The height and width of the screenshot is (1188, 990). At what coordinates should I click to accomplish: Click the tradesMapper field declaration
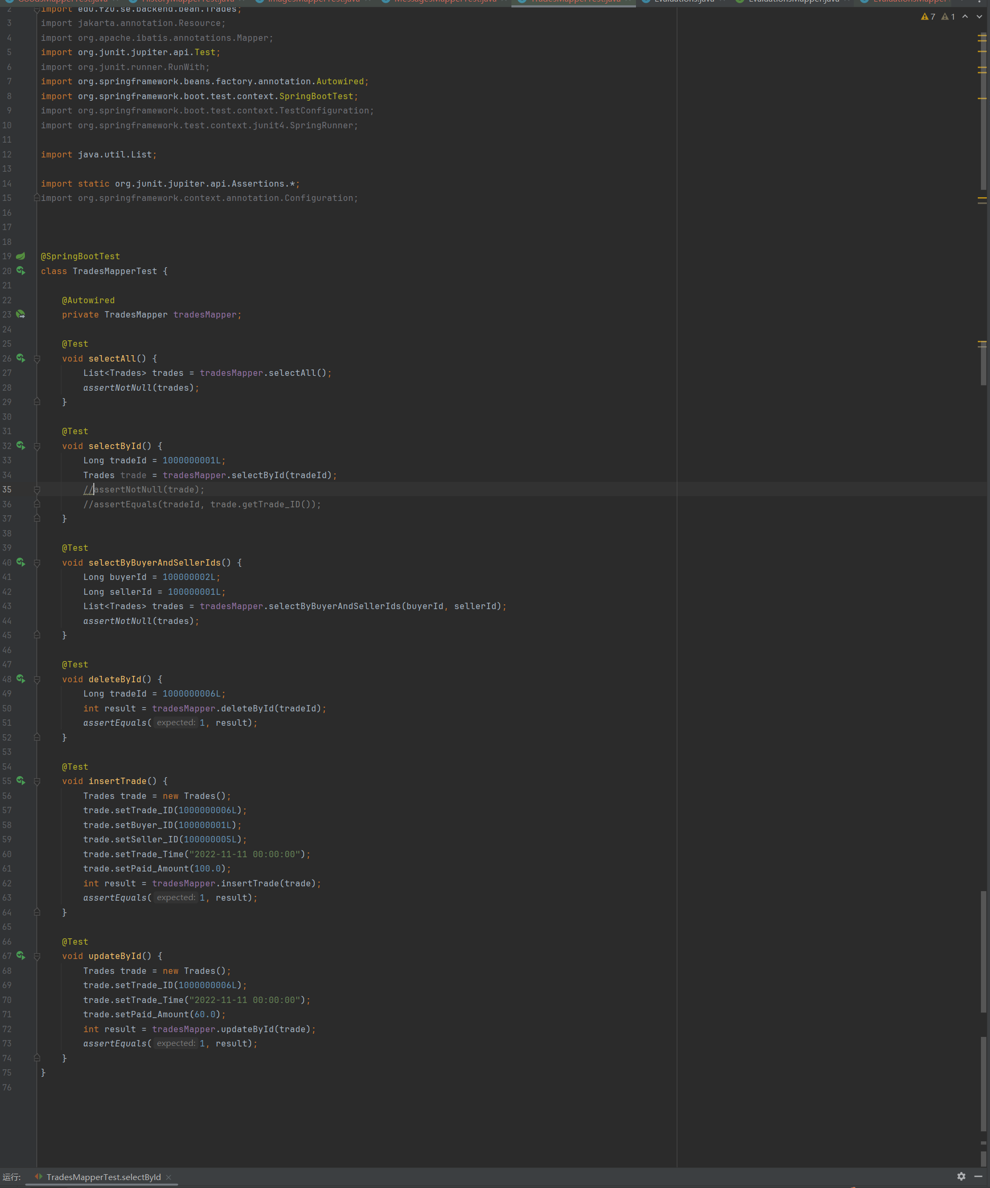152,314
